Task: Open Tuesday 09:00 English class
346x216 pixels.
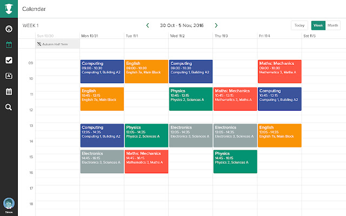Action: point(146,71)
